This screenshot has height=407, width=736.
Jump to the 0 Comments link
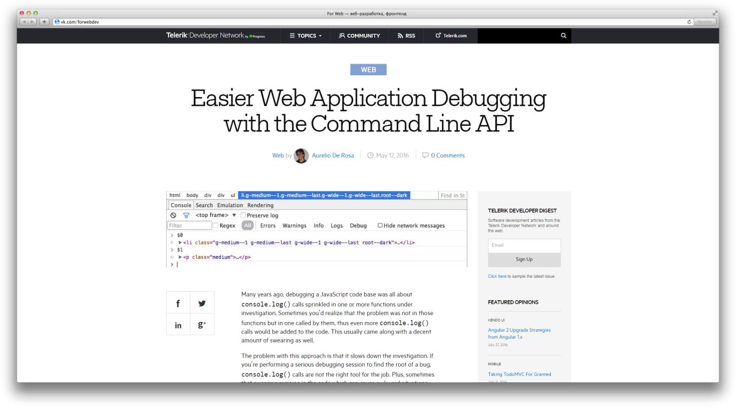tap(448, 156)
